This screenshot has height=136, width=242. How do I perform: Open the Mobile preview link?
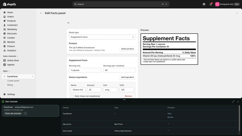[x=170, y=117]
